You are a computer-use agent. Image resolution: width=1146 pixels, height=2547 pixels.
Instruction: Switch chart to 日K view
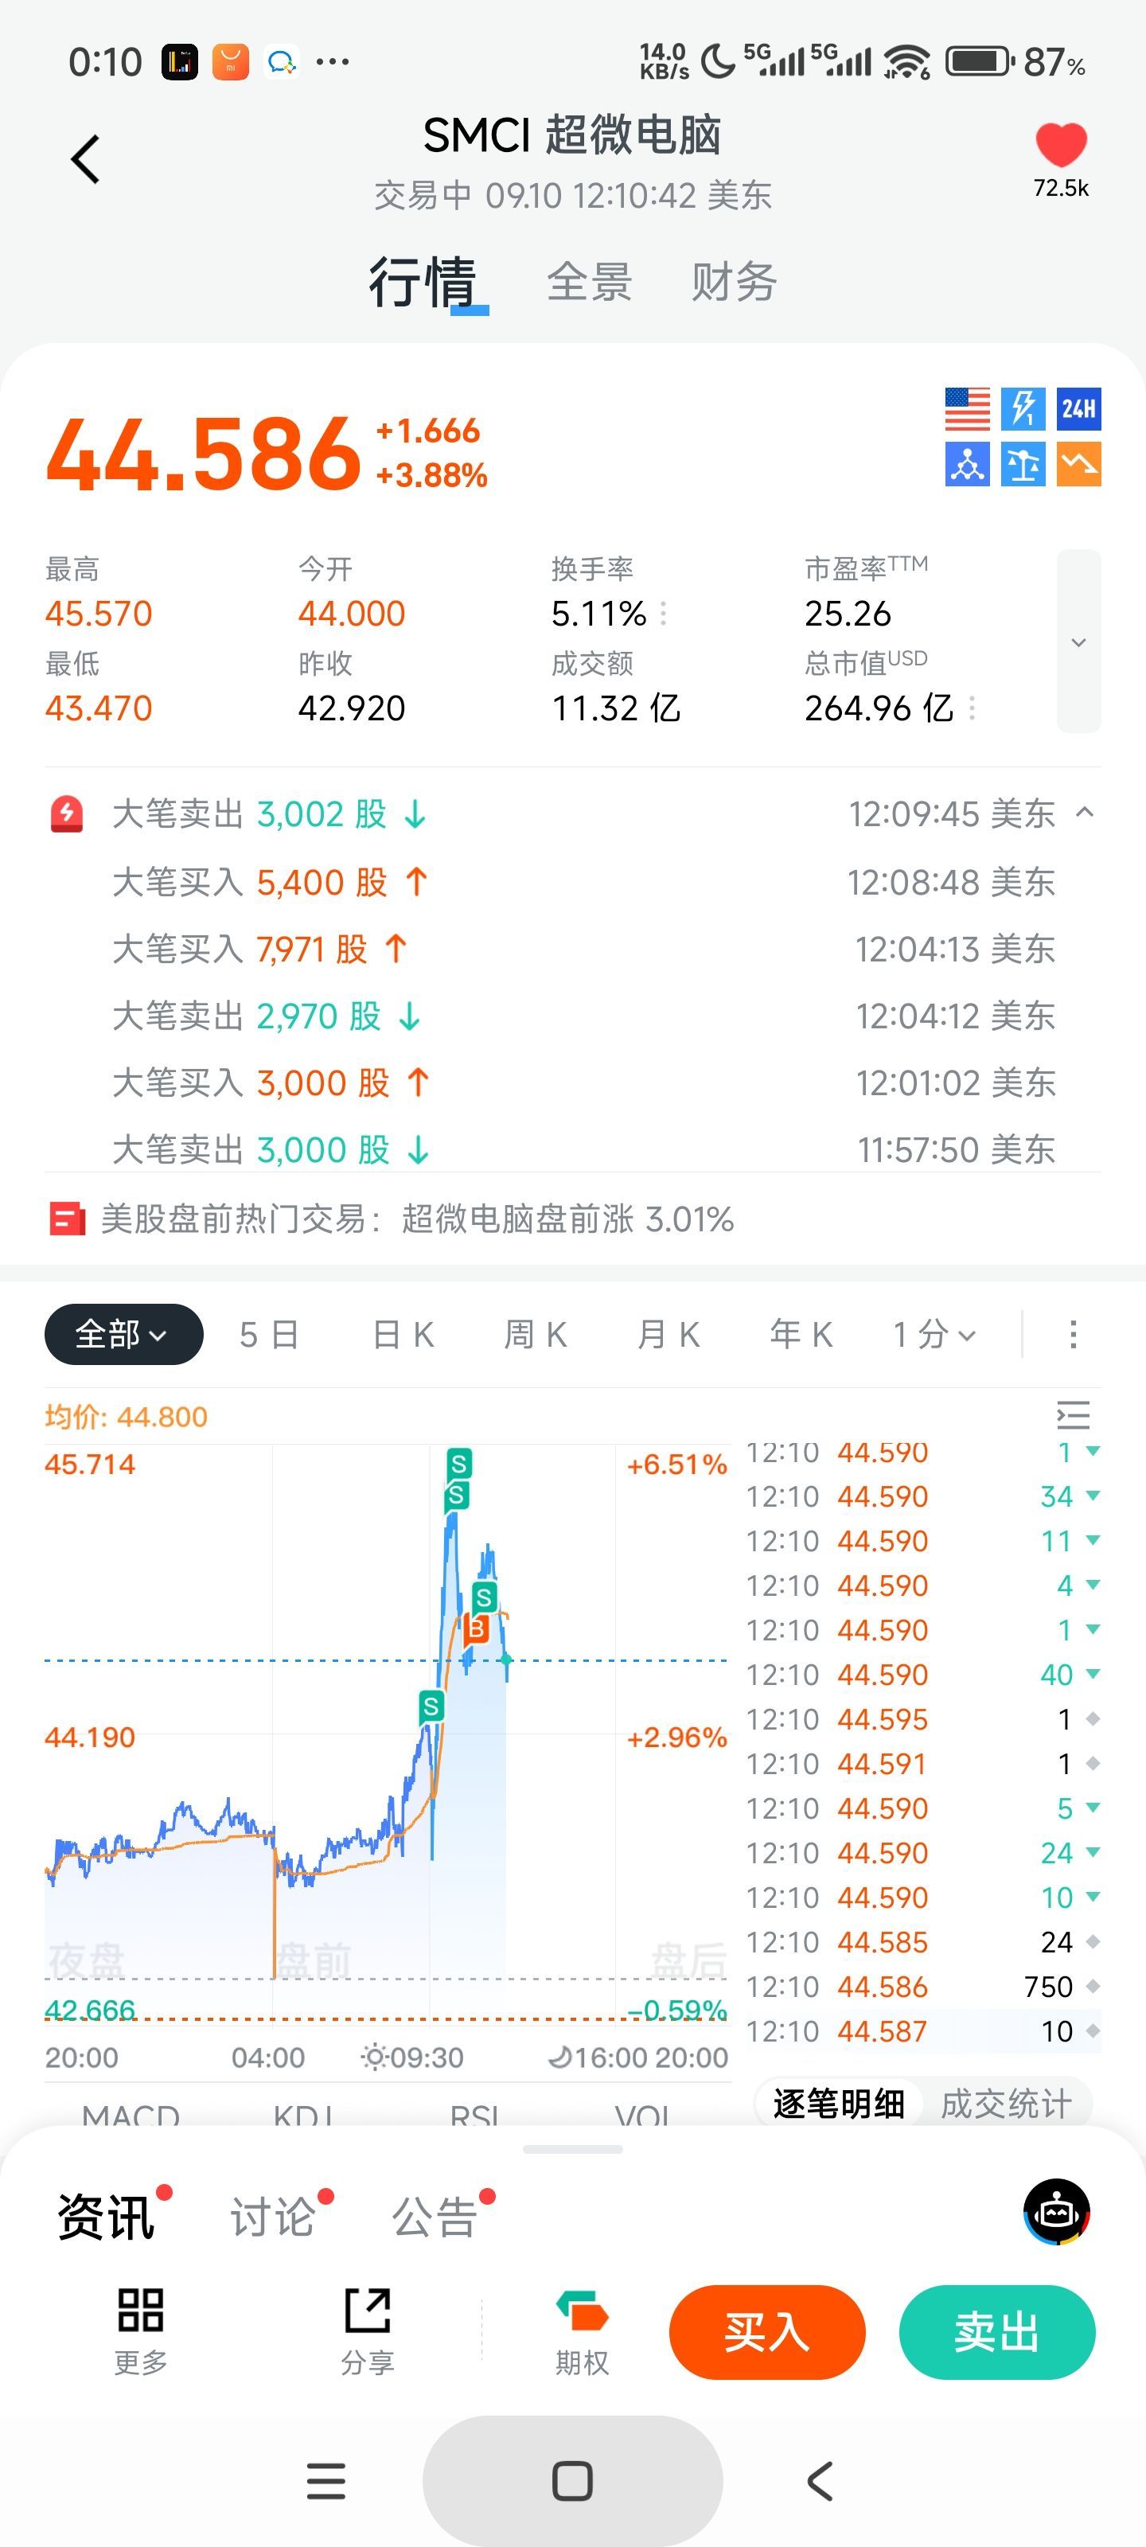point(403,1335)
